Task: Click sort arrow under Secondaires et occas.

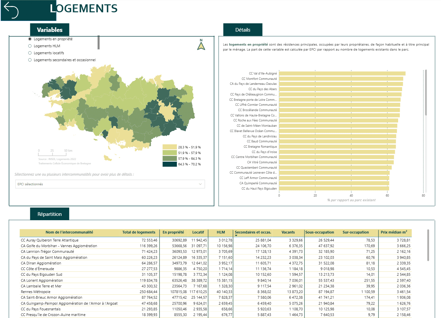Action: [236, 236]
